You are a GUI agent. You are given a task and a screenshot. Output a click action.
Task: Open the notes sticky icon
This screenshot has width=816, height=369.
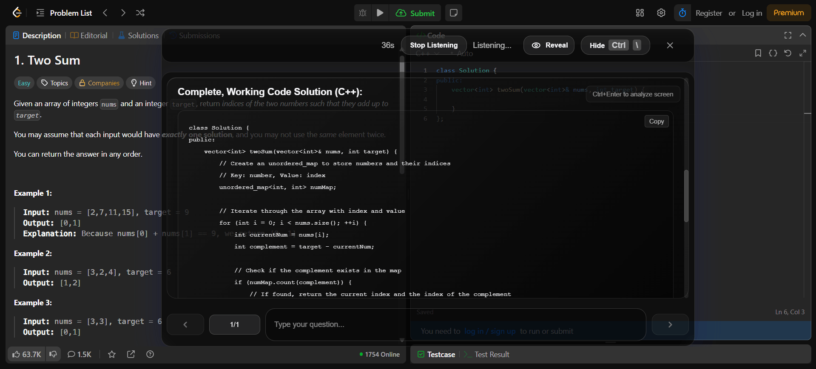coord(454,13)
